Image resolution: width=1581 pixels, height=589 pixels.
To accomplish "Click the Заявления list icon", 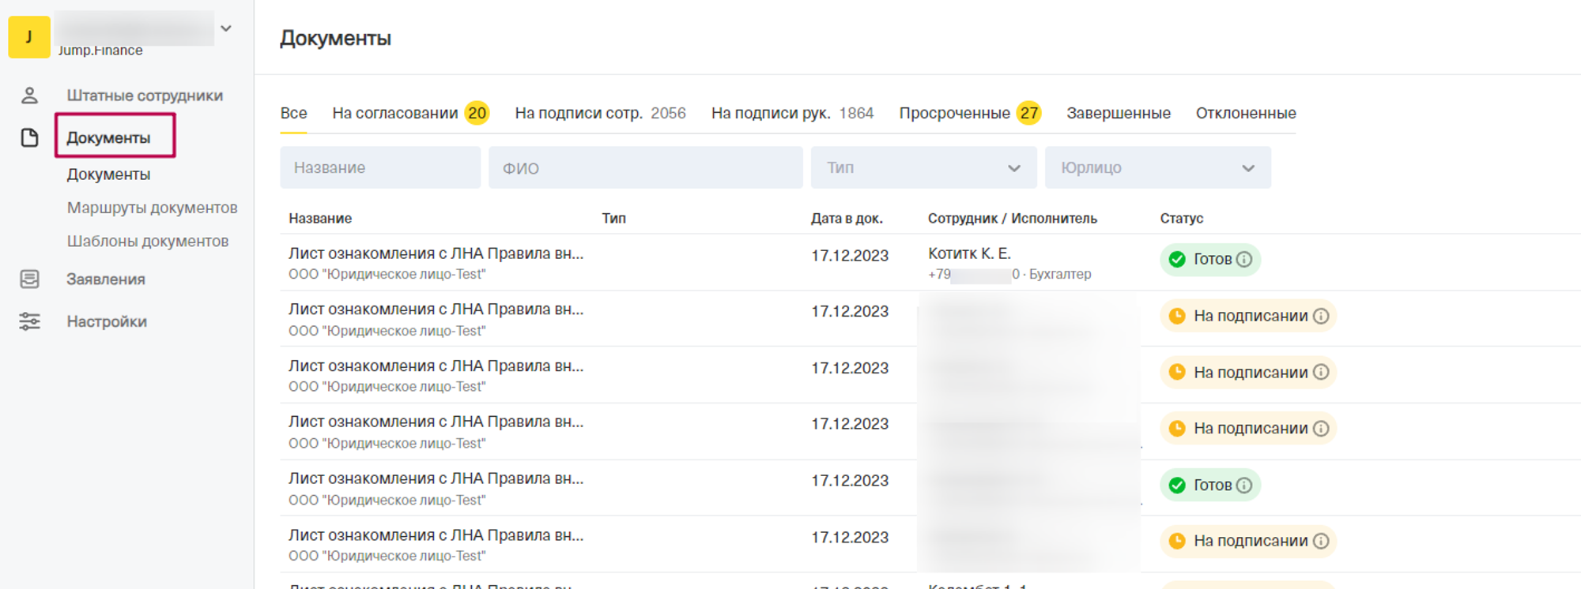I will 29,279.
